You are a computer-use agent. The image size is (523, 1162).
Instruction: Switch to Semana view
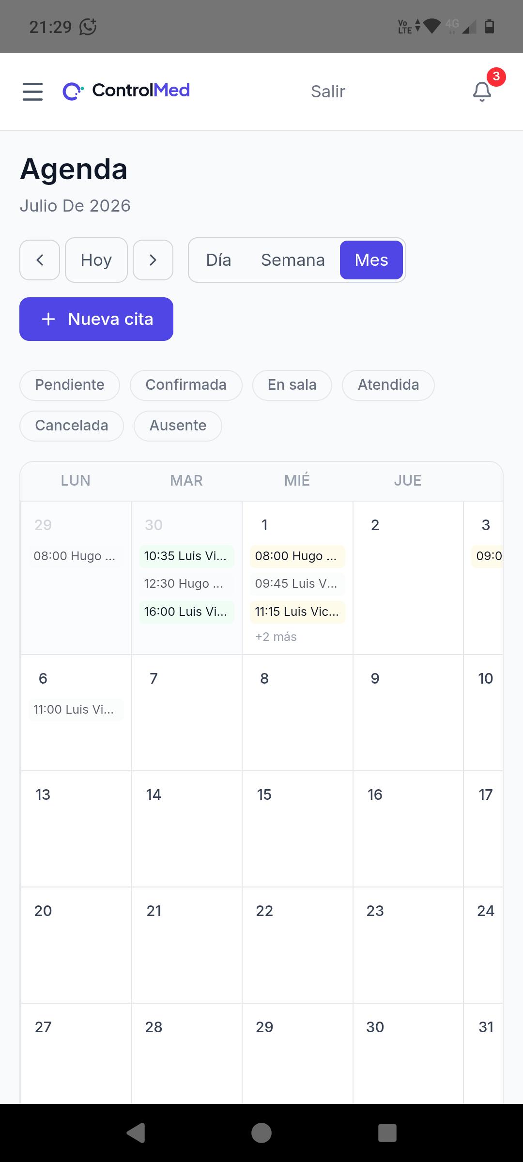pyautogui.click(x=293, y=260)
